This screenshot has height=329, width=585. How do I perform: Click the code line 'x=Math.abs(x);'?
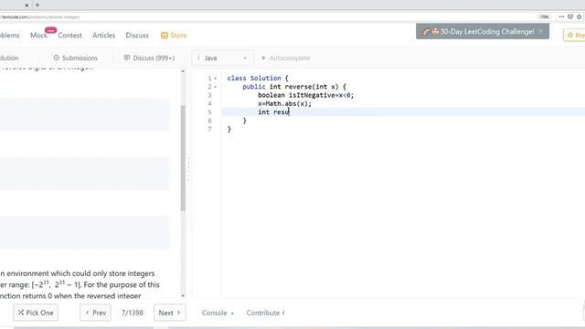click(x=284, y=103)
